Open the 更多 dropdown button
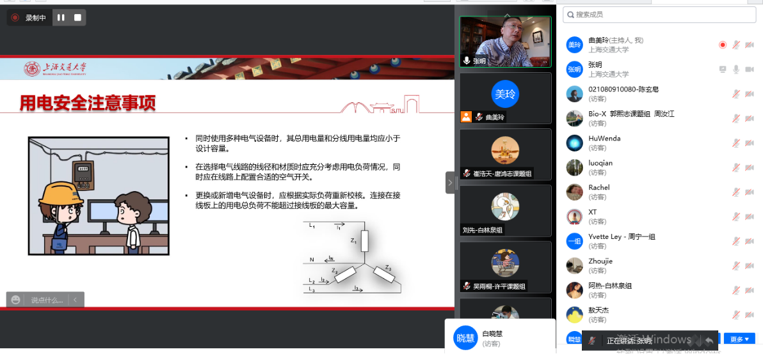 pos(739,339)
